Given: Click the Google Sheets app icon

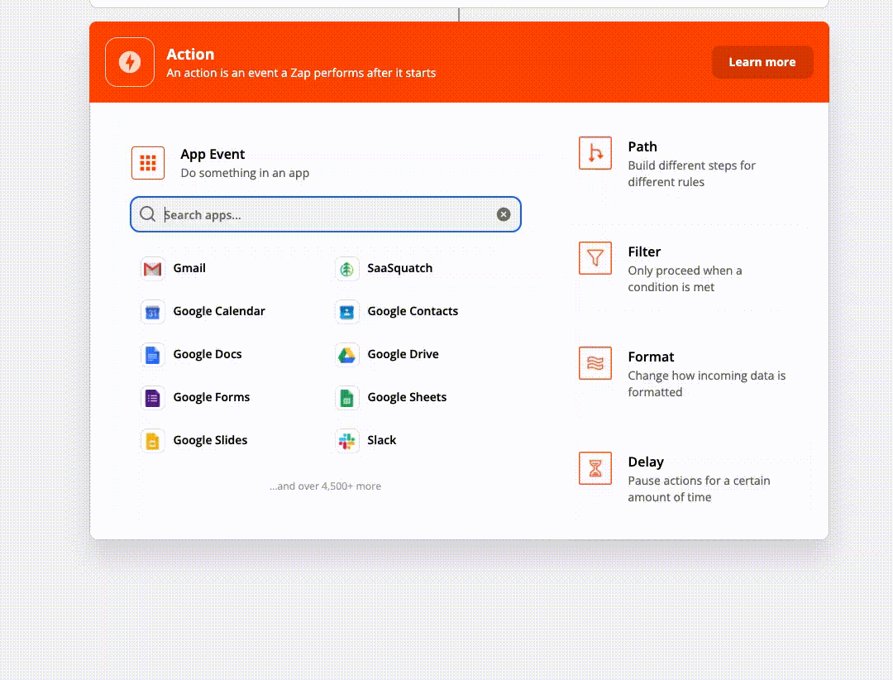Looking at the screenshot, I should pyautogui.click(x=347, y=397).
